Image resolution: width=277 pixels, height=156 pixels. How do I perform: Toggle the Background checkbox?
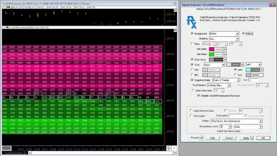pos(192,33)
